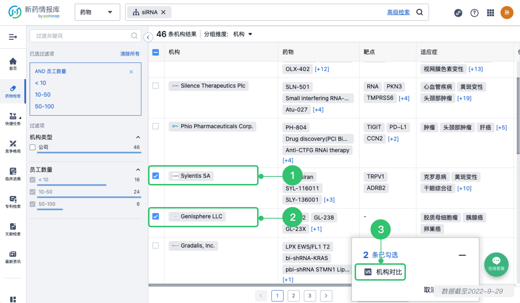Open 最新资讯 in sidebar
This screenshot has width=520, height=303.
[x=13, y=257]
